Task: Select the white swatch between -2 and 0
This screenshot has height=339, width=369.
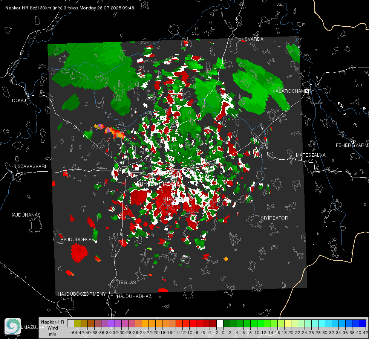Action: tap(220, 323)
